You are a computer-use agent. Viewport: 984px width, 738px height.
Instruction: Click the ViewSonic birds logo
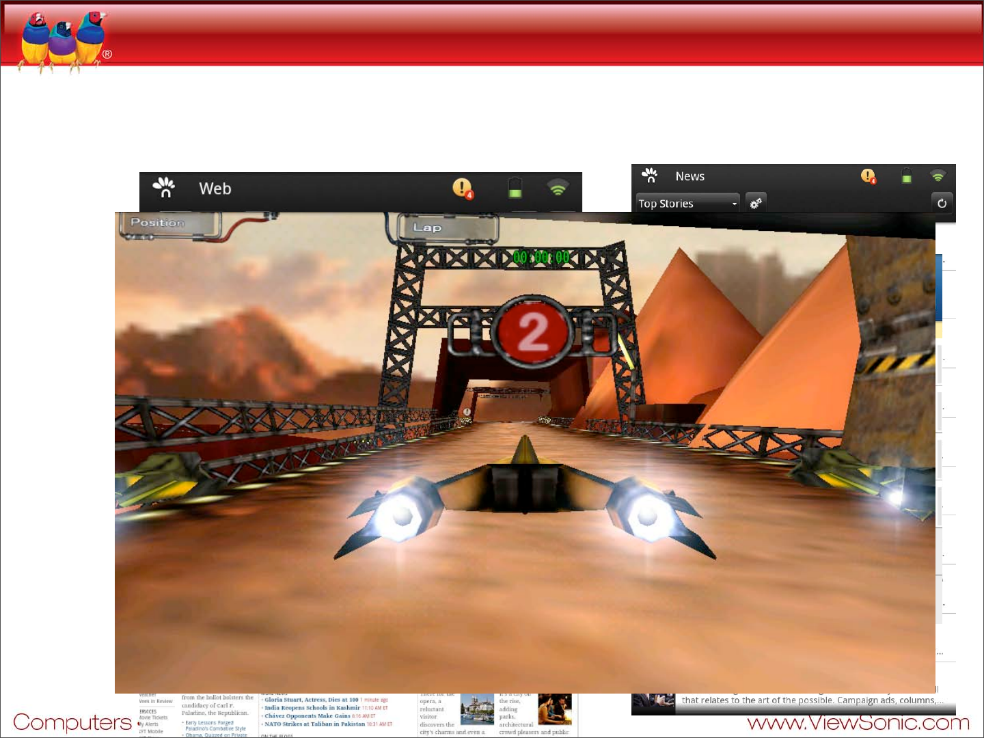coord(64,41)
